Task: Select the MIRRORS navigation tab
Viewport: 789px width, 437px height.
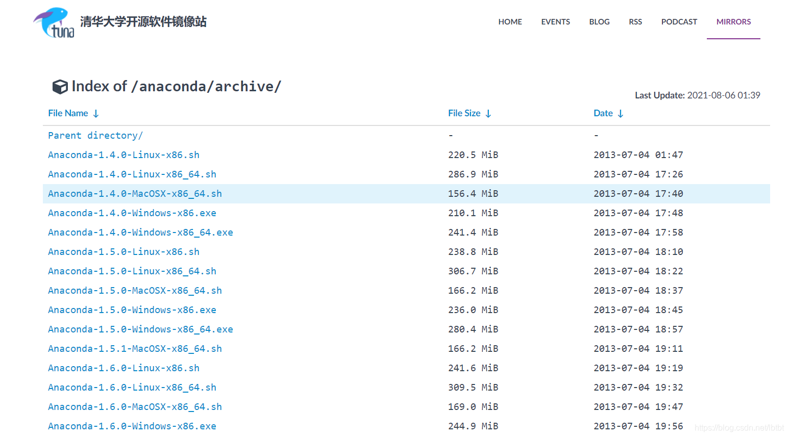Action: (x=733, y=22)
